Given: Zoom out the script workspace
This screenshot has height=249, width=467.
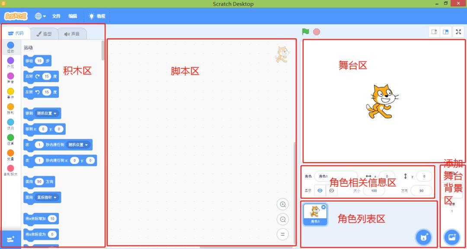Looking at the screenshot, I should point(283,220).
